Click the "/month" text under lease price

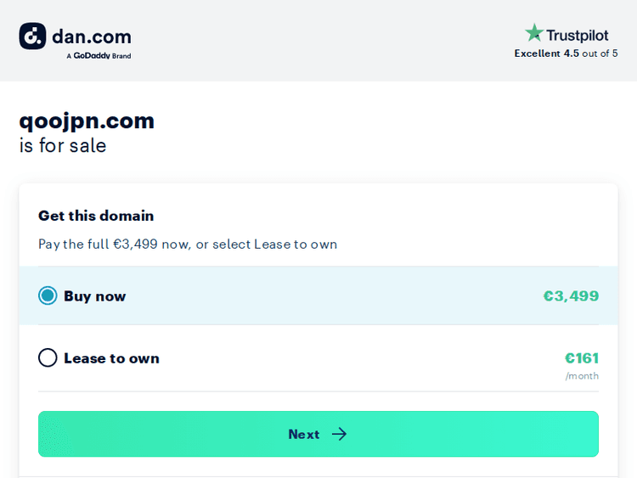pos(582,376)
